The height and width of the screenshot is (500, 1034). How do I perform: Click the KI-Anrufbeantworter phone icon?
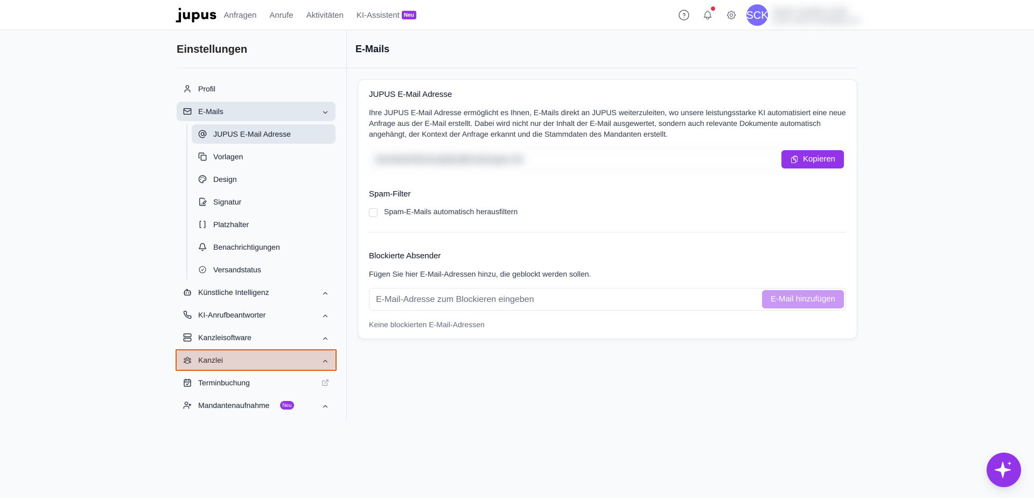click(187, 315)
